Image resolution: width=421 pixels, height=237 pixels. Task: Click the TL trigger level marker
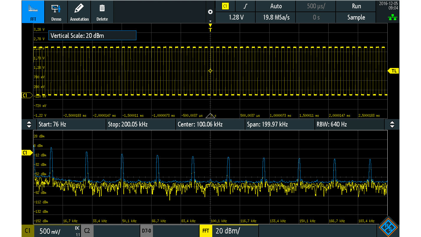click(394, 71)
